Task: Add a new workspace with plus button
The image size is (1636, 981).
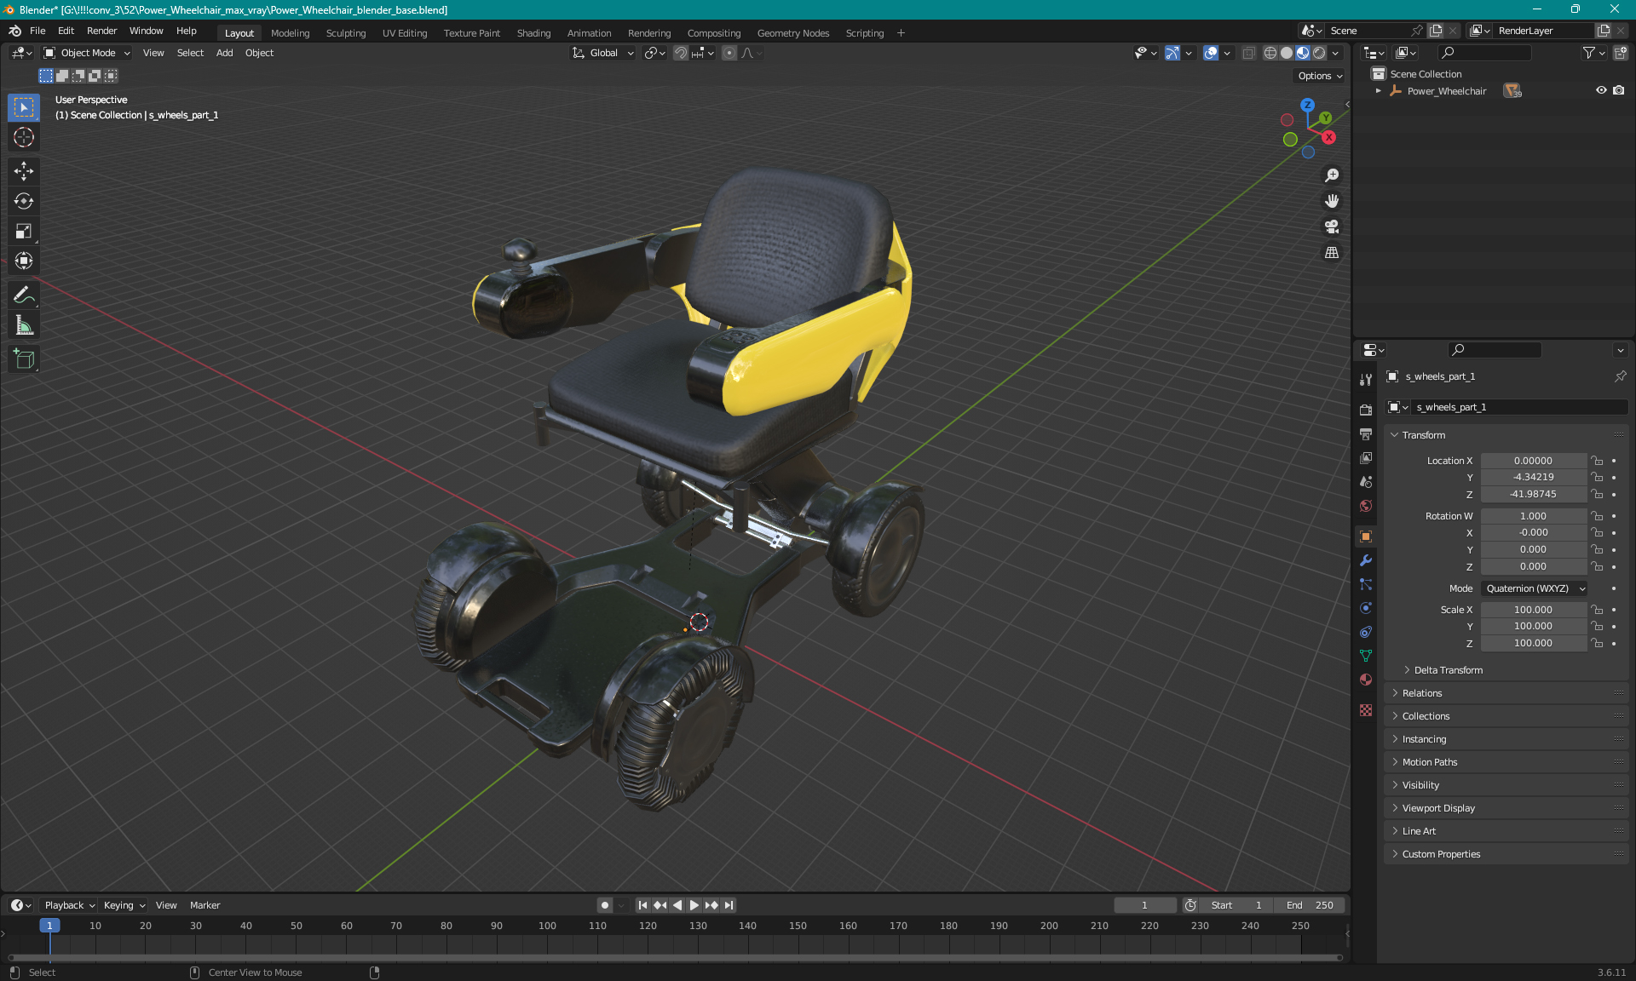Action: point(901,33)
